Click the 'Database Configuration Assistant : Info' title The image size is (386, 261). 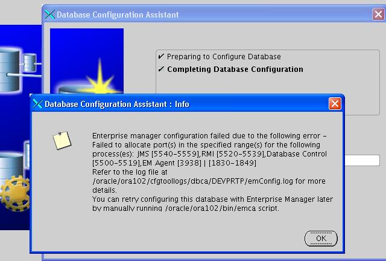(x=117, y=104)
